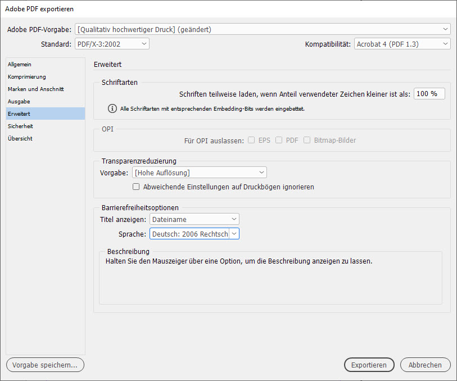
Task: Show the Übersicht section
Action: tap(20, 139)
